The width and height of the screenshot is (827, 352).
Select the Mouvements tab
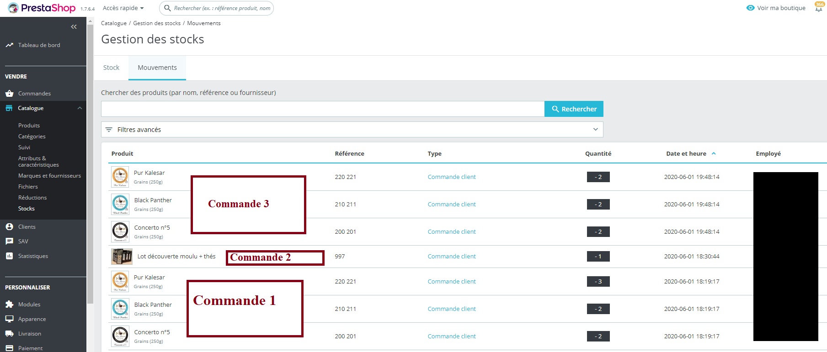pos(157,68)
